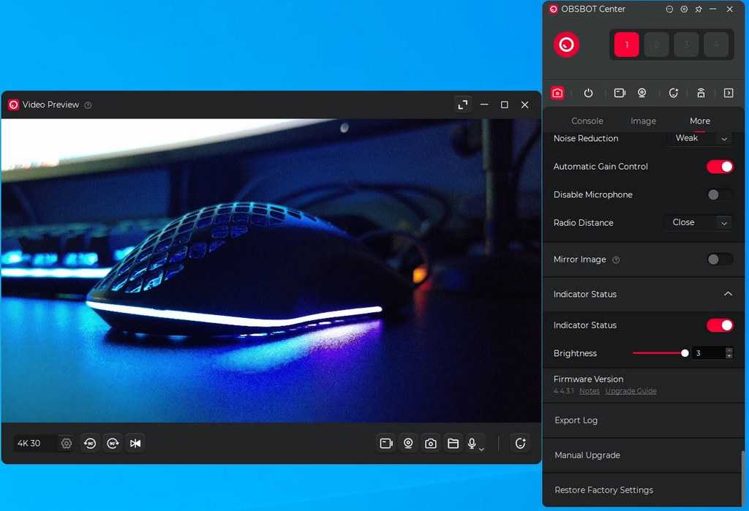Screen dimensions: 749x511
Task: Click microphone icon in Video Preview
Action: point(472,443)
